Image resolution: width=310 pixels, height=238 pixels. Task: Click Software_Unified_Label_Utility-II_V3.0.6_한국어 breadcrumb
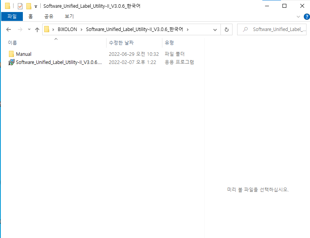tap(134, 29)
